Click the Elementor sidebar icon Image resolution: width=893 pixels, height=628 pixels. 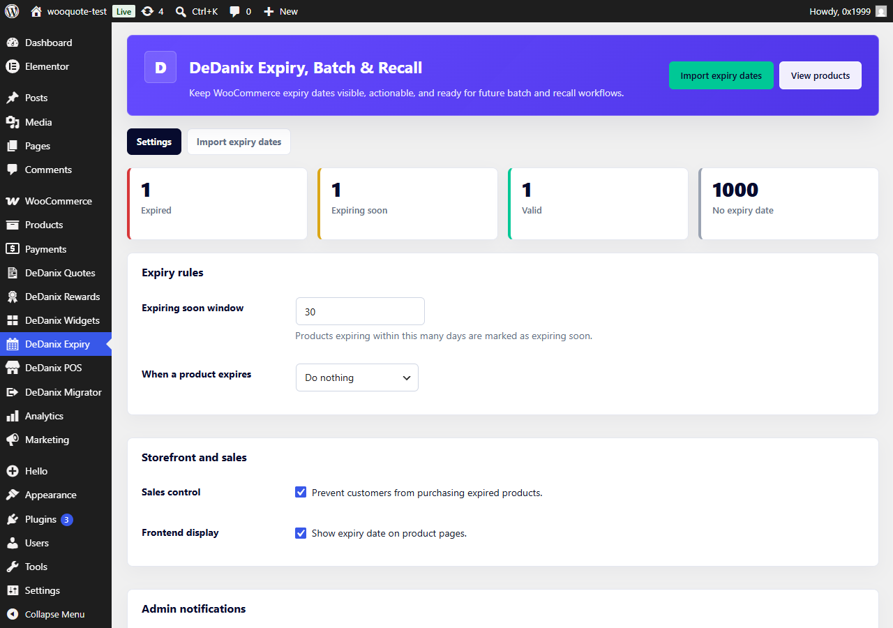pyautogui.click(x=13, y=66)
